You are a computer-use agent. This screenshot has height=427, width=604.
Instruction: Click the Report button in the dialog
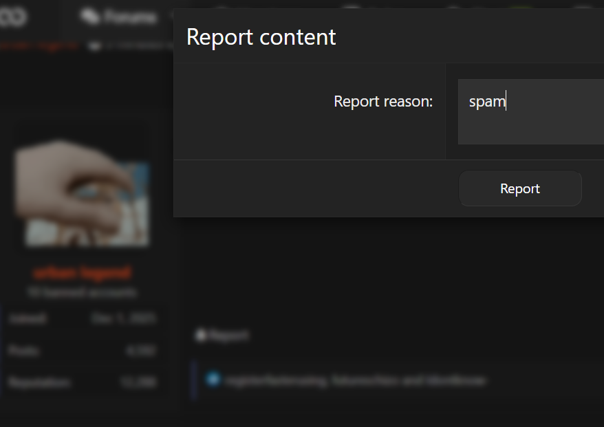519,188
